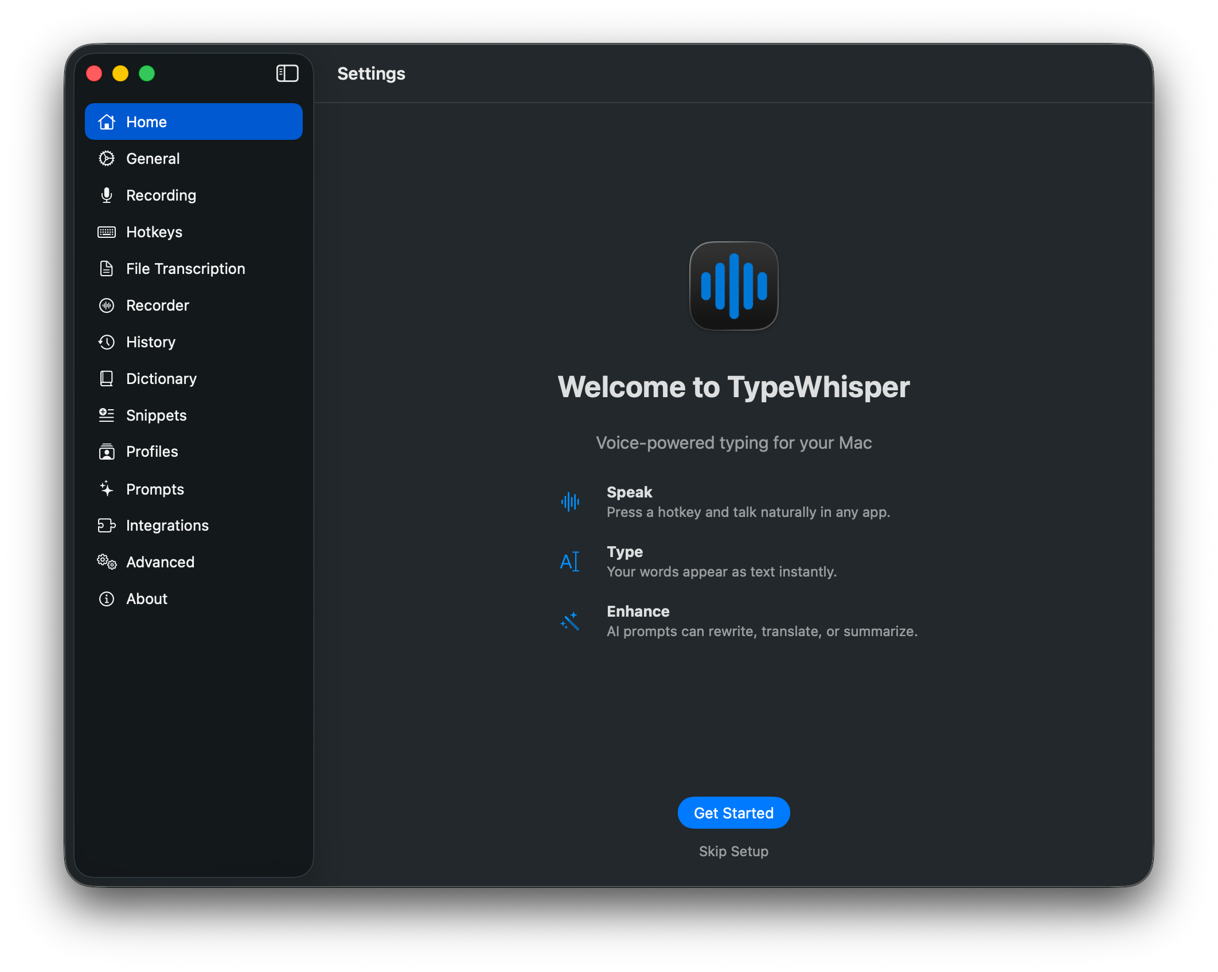Select the Recording microphone icon in sidebar

(107, 195)
